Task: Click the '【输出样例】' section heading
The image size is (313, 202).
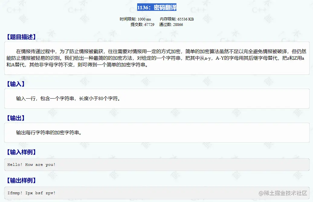Action: pyautogui.click(x=21, y=180)
